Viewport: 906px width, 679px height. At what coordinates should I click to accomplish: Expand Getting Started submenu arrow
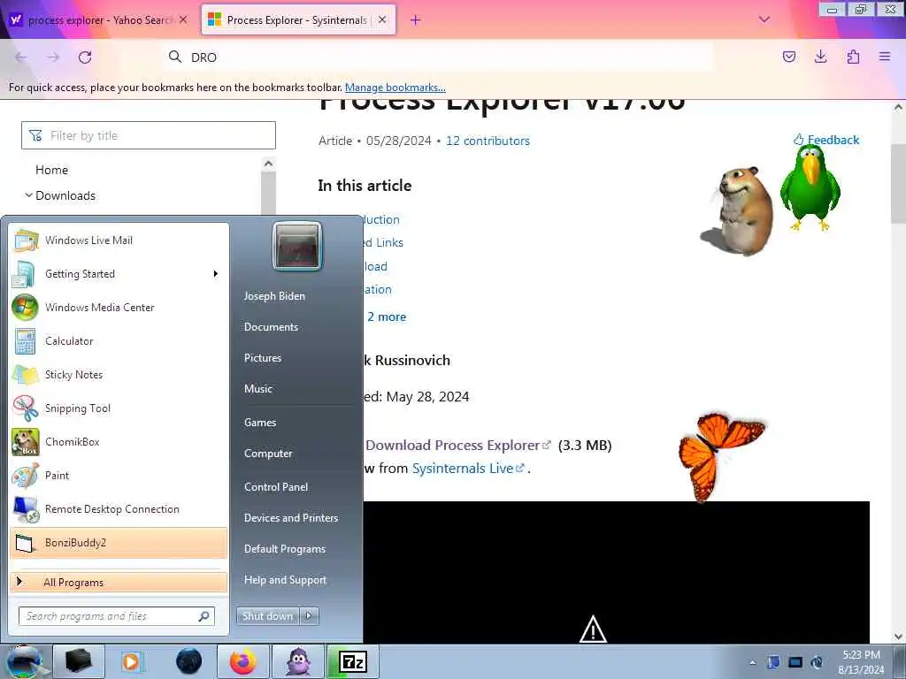tap(216, 274)
